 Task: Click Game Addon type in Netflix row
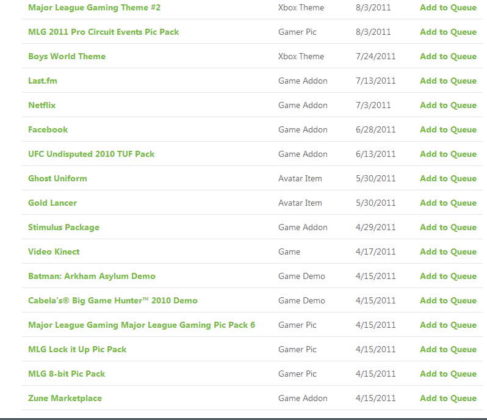303,106
